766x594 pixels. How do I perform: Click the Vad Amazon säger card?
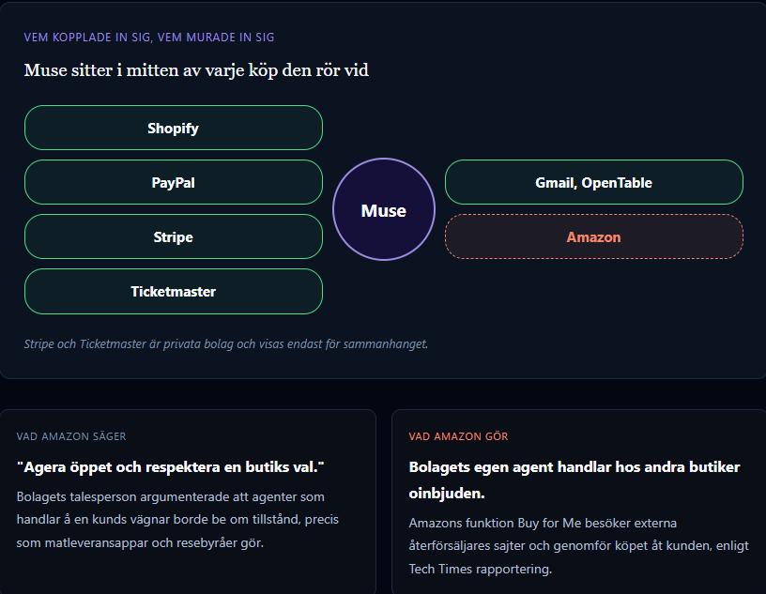188,502
